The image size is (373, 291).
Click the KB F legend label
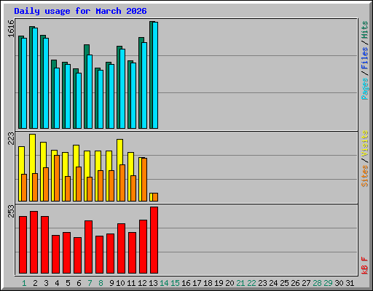click(x=365, y=266)
